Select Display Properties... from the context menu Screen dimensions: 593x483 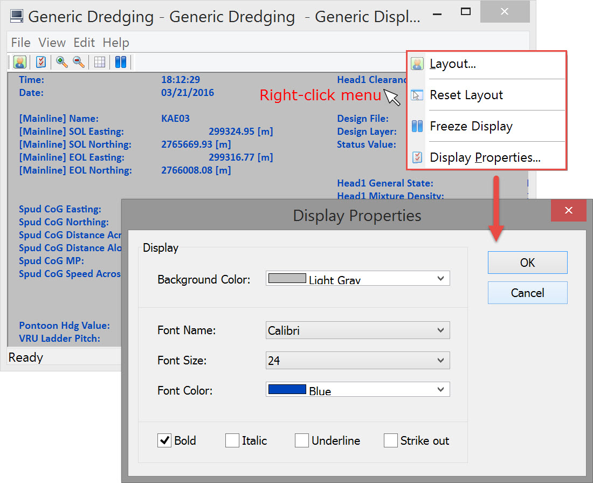click(485, 157)
